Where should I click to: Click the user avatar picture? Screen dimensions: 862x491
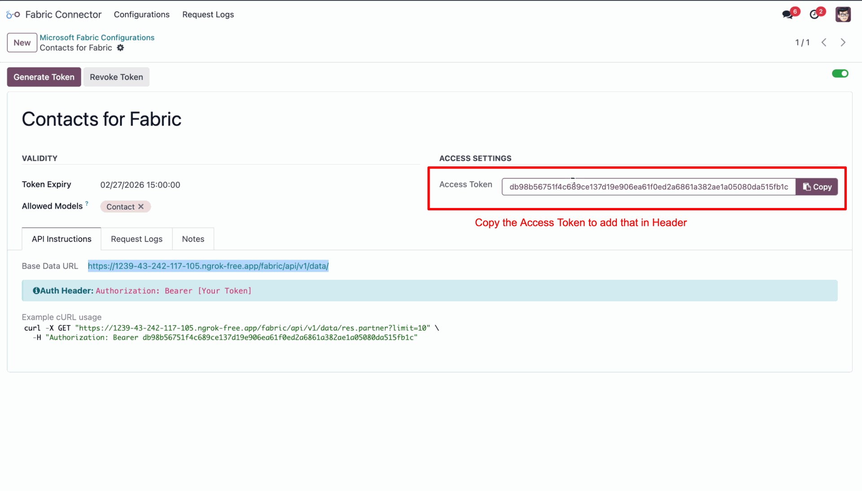click(x=843, y=15)
